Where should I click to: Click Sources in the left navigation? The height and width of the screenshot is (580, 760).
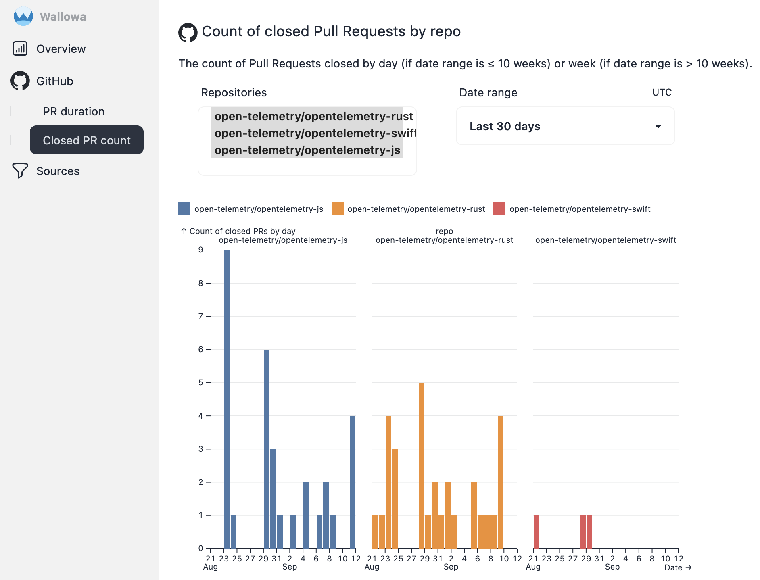pyautogui.click(x=57, y=171)
